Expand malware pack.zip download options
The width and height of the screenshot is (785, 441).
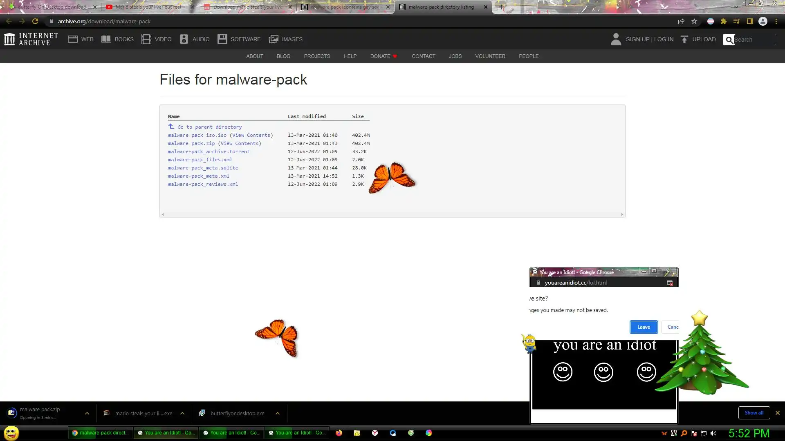(x=87, y=413)
